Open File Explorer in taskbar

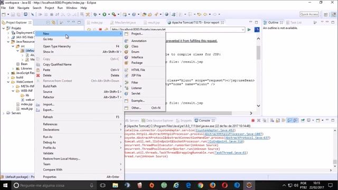(115, 185)
